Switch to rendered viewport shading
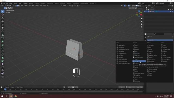 click(x=140, y=5)
